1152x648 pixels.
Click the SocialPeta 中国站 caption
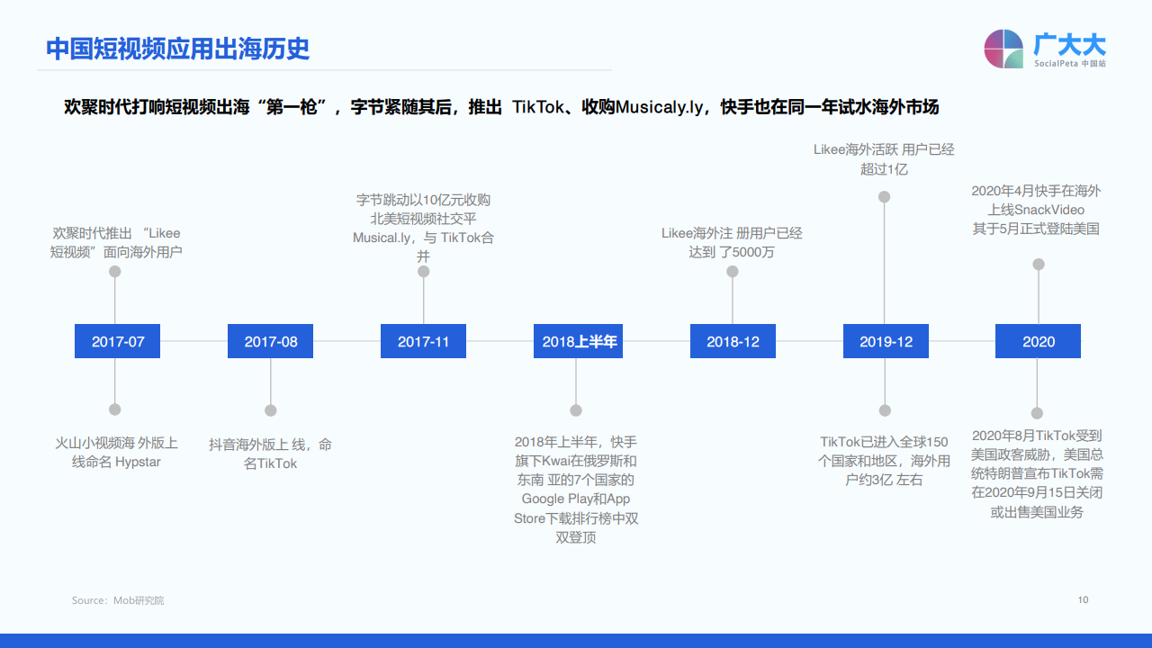coord(1070,64)
